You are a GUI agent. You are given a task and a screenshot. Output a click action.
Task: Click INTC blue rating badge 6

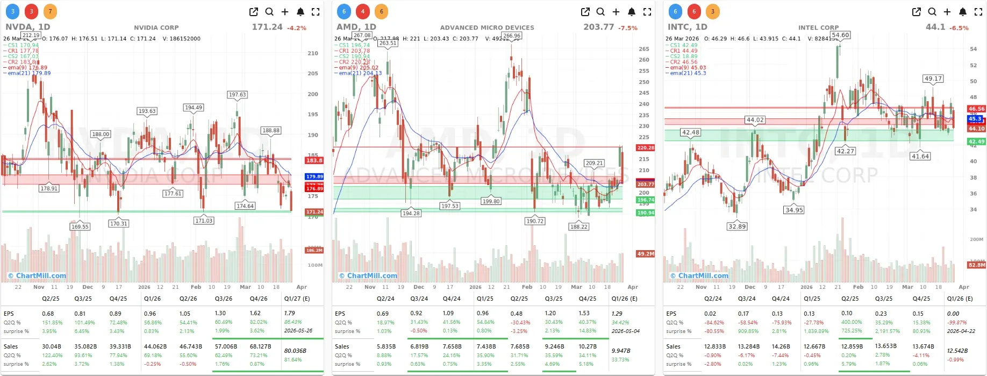tap(675, 11)
